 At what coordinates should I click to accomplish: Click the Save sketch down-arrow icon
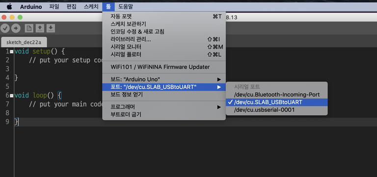[51, 28]
